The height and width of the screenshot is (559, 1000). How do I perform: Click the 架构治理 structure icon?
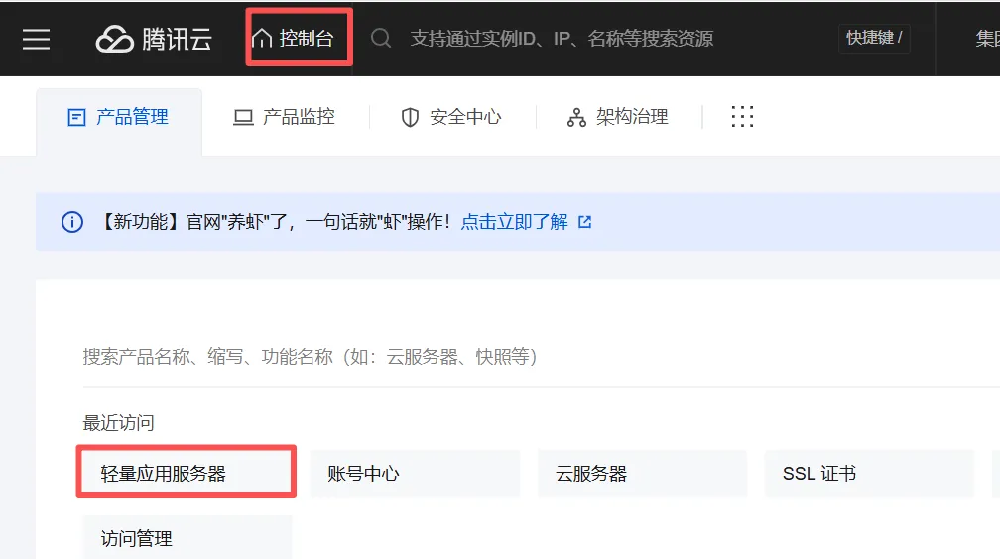576,117
